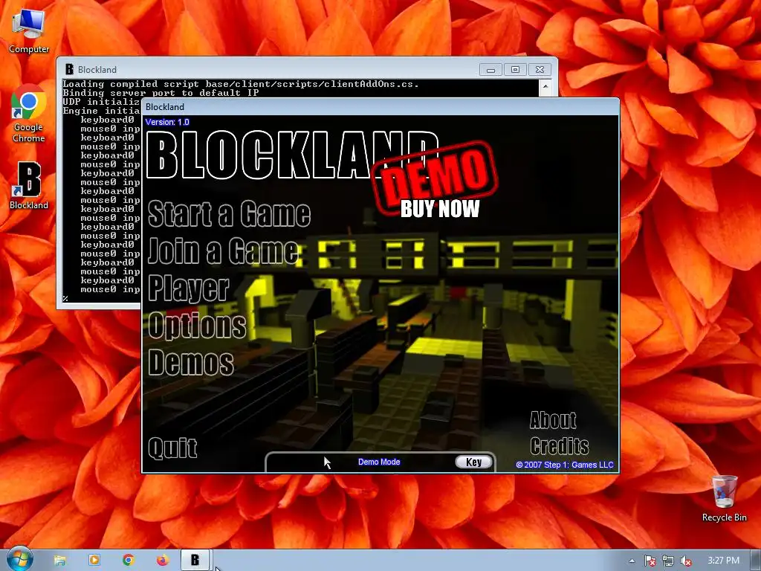Viewport: 761px width, 571px height.
Task: Click Start a Game menu entry
Action: click(x=229, y=213)
